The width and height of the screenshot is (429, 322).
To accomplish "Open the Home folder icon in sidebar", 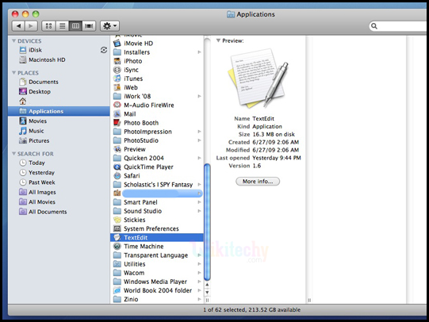I will (x=23, y=102).
